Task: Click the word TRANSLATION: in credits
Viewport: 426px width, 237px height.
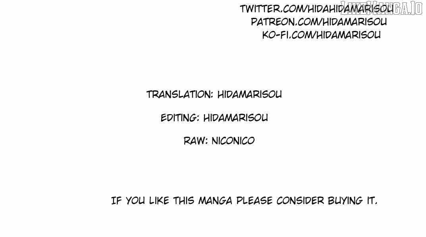Action: point(180,95)
